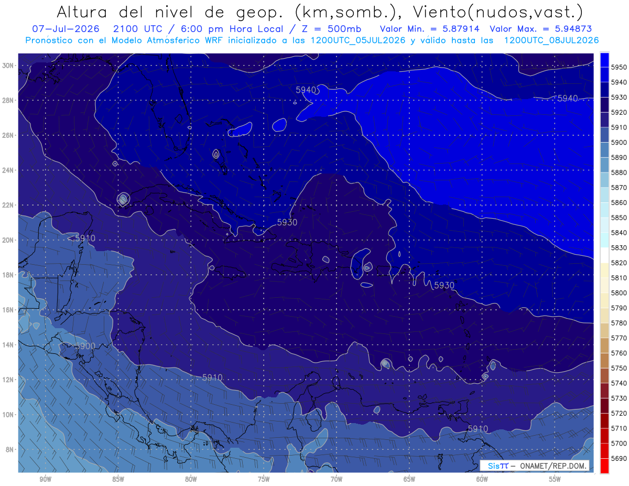Pick legend swatch between 5770 and 5780
629x486 pixels.
point(604,330)
